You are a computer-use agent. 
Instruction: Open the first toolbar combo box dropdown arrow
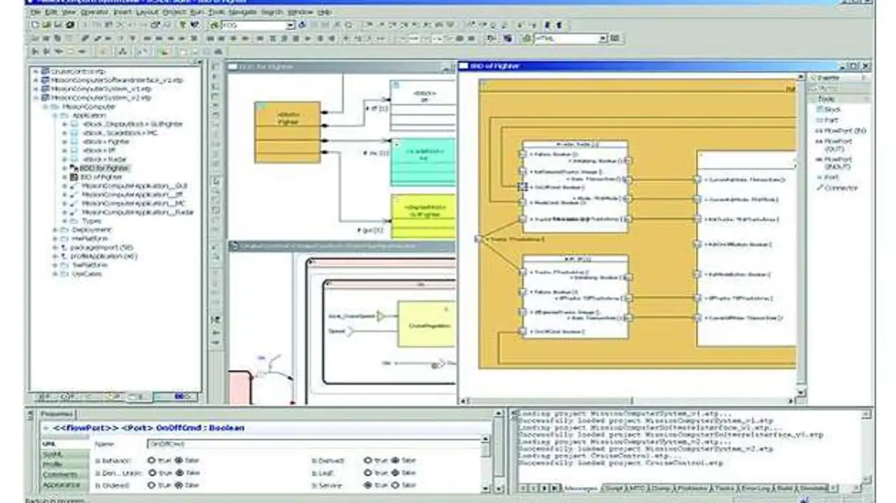[x=290, y=25]
